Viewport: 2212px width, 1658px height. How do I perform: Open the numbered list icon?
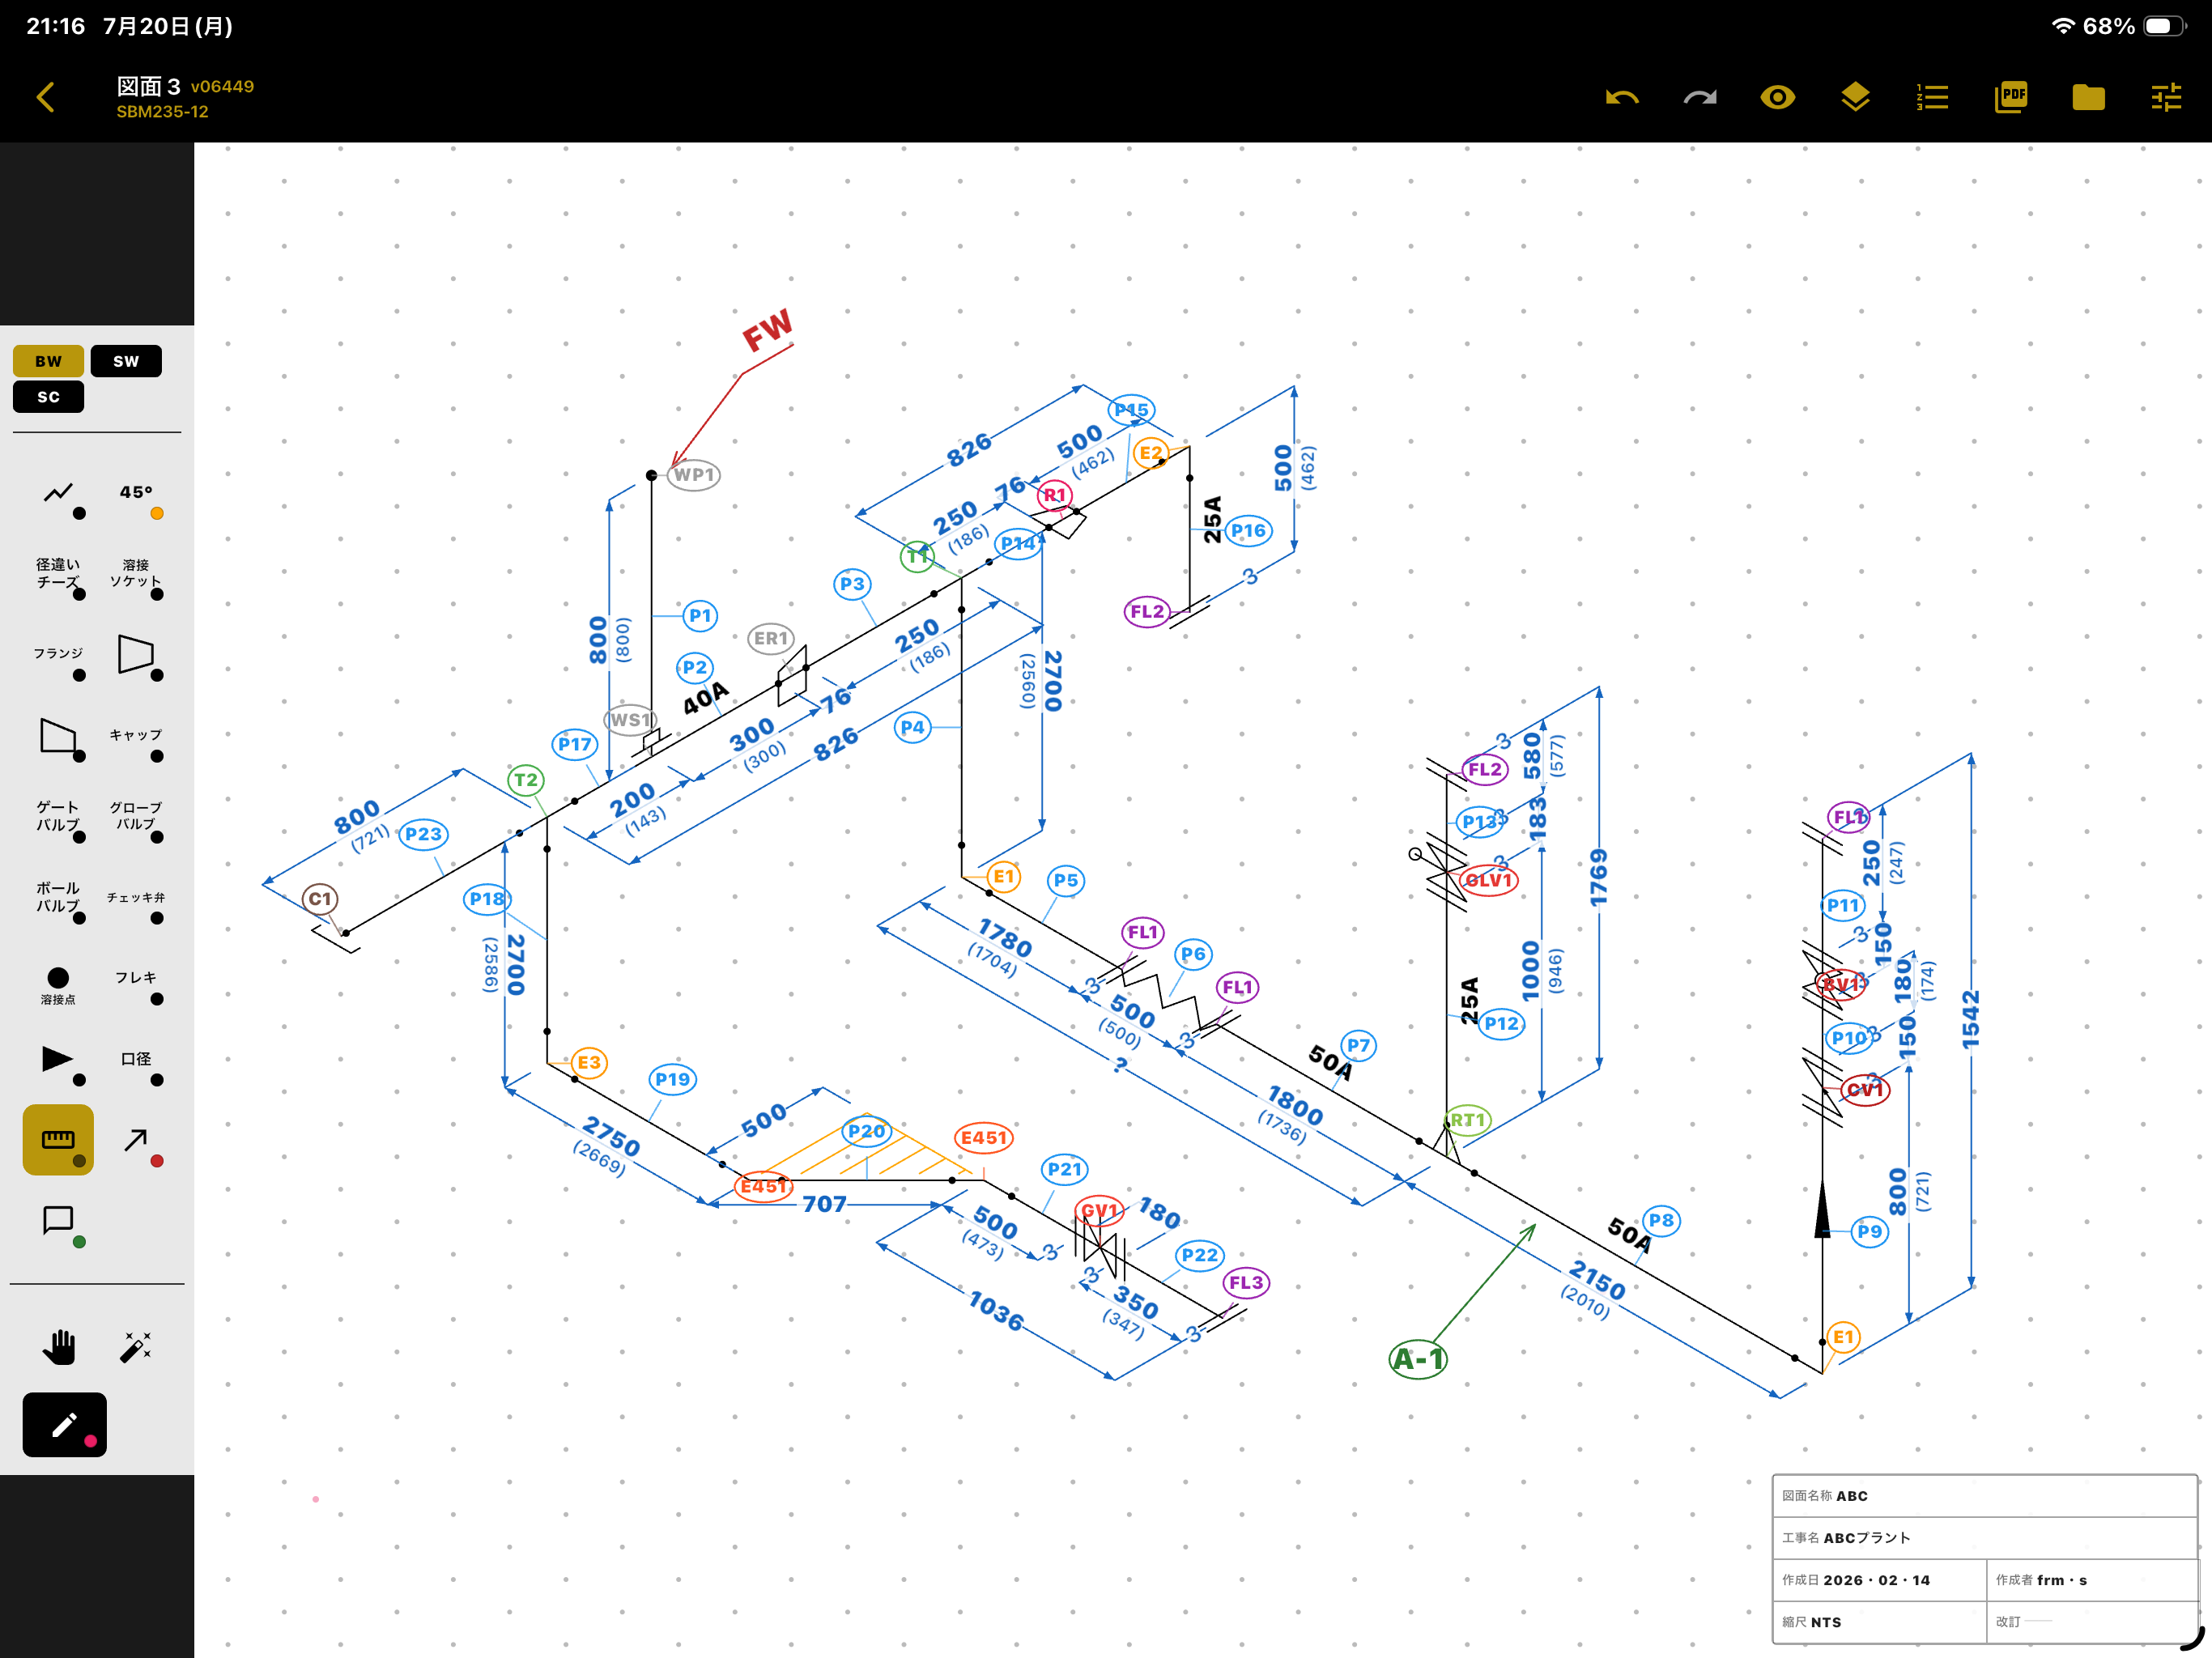point(1933,97)
